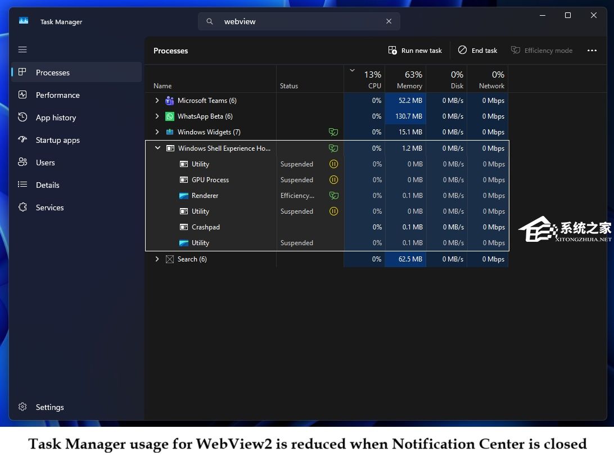Click the webview search input field
614x460 pixels.
[x=298, y=21]
